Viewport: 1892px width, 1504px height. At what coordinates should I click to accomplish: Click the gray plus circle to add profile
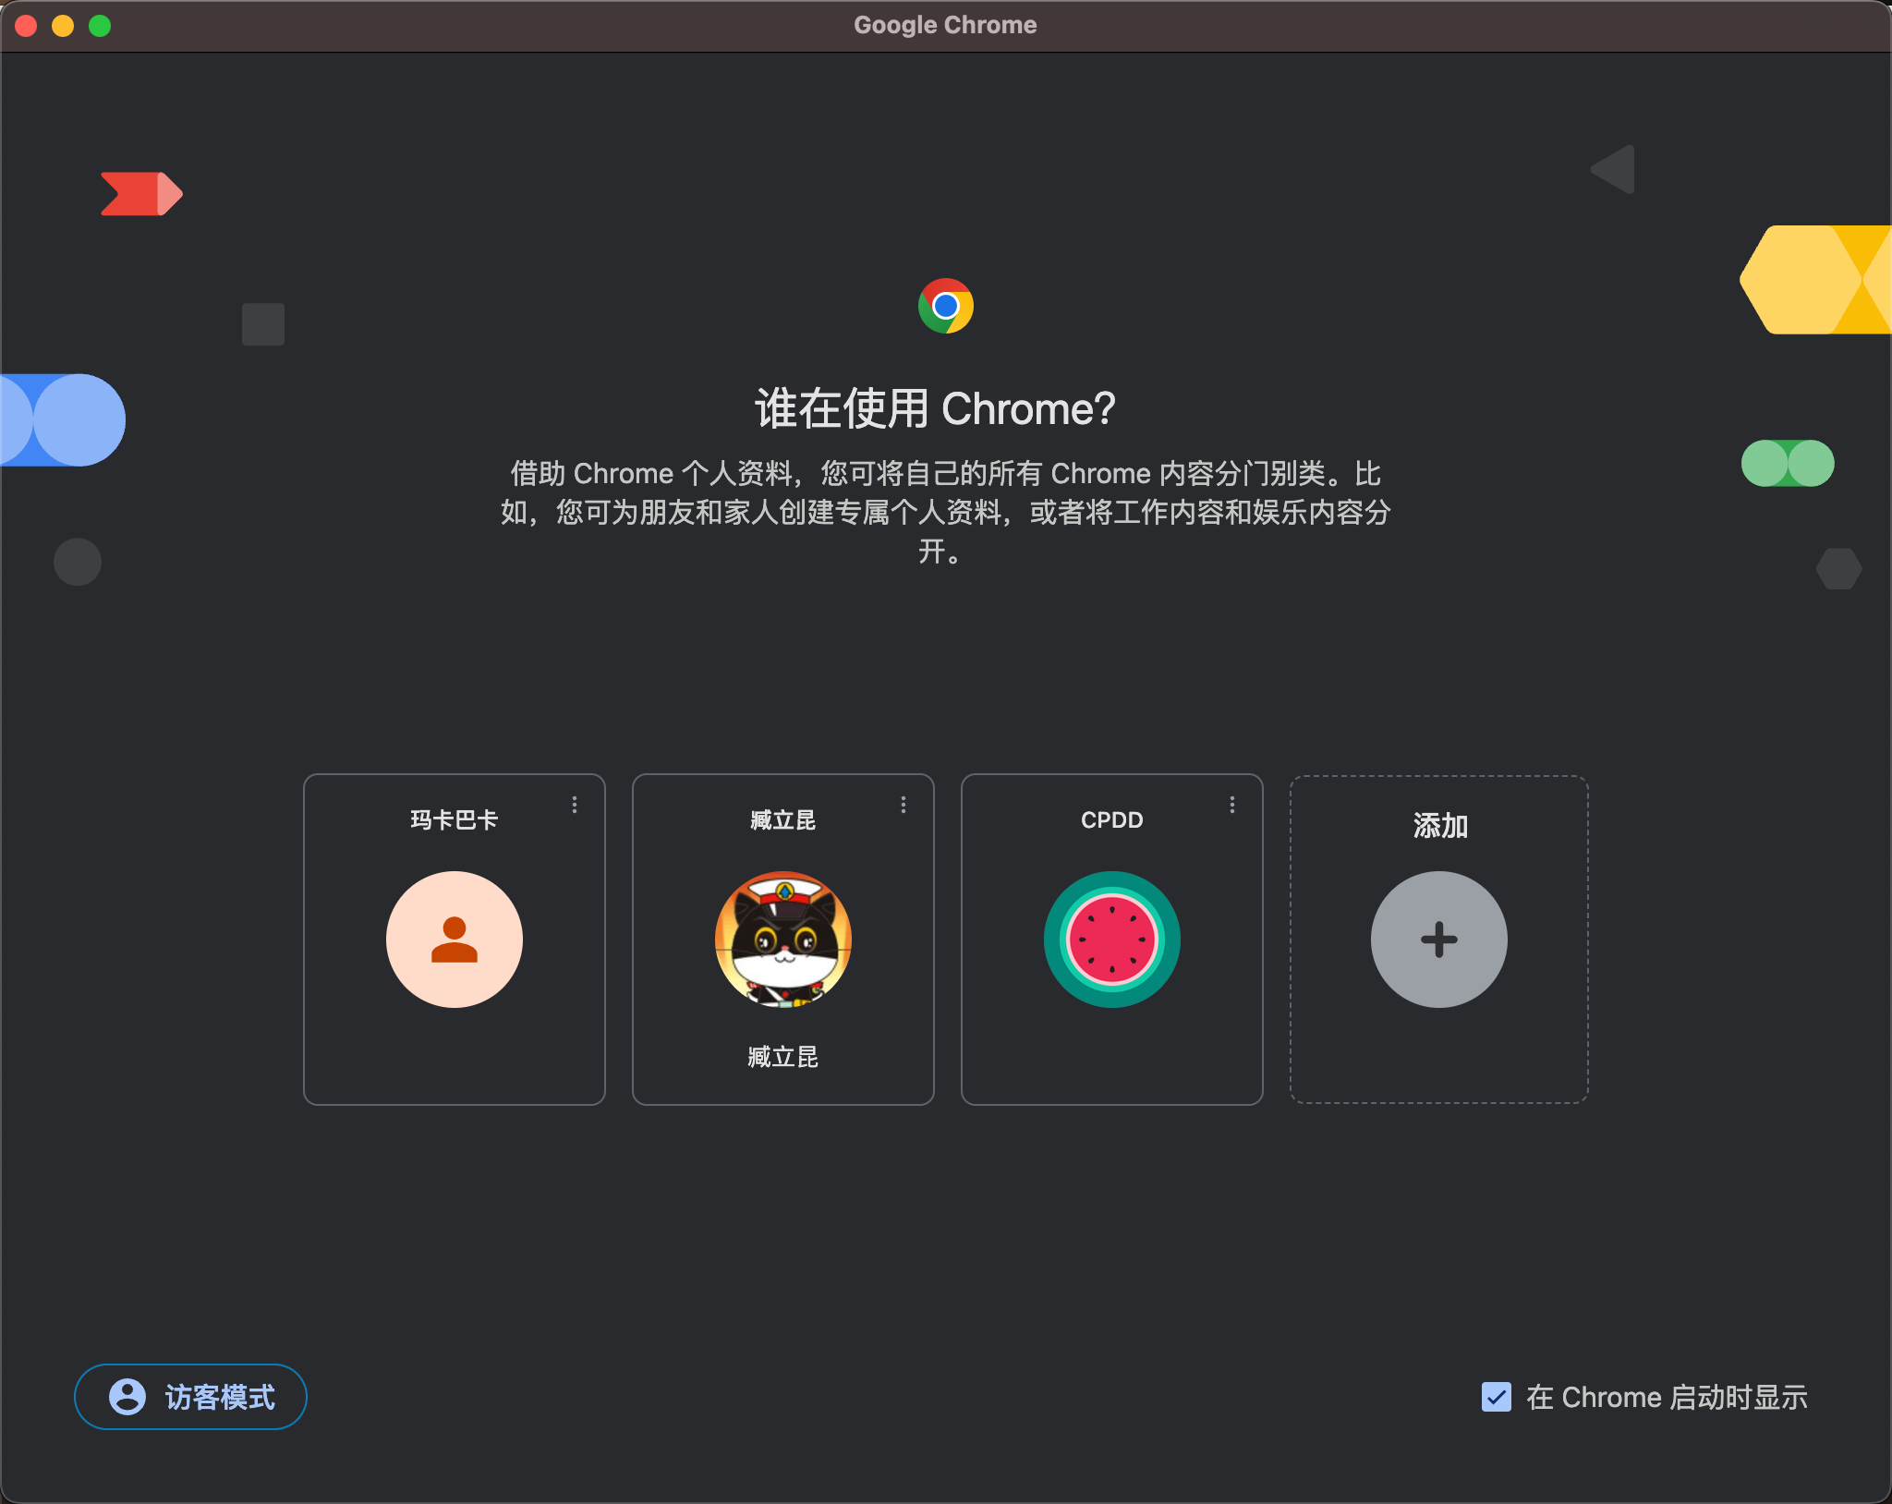click(1438, 939)
